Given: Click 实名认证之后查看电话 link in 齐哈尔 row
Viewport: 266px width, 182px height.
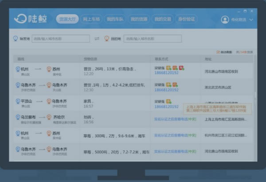Looking at the screenshot, I should click(175, 119).
